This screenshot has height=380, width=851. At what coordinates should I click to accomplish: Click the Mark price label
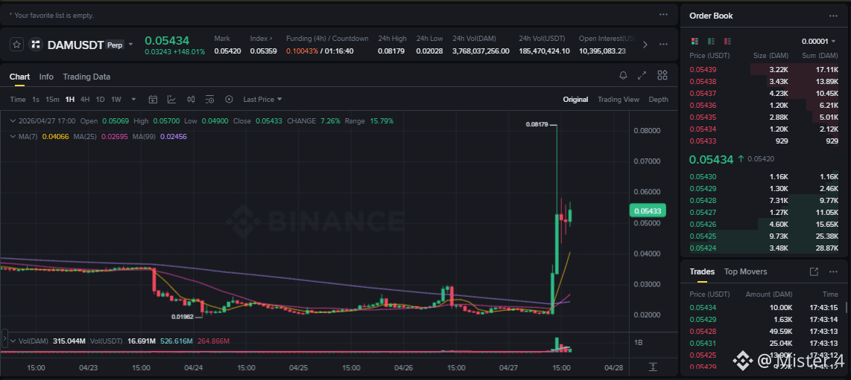[222, 39]
